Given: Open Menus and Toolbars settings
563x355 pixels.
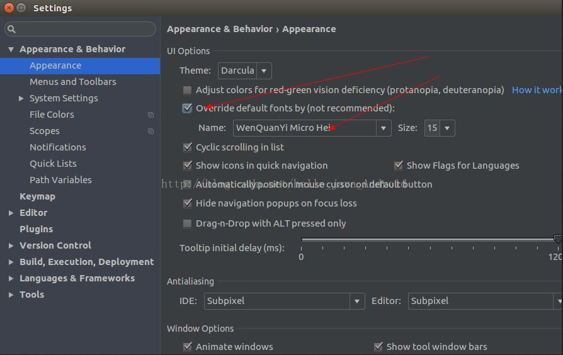Looking at the screenshot, I should point(73,82).
